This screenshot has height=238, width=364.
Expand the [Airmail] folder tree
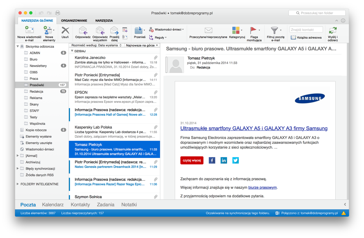click(18, 156)
